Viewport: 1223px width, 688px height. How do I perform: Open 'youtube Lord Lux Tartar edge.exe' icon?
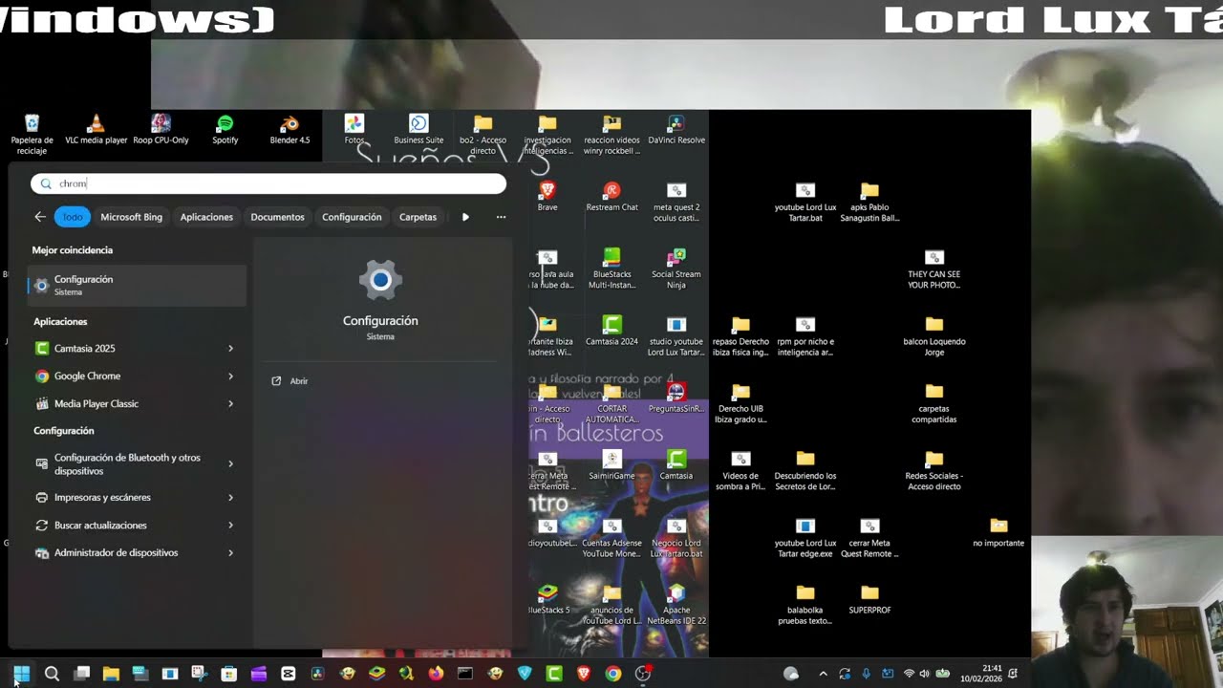coord(805,537)
